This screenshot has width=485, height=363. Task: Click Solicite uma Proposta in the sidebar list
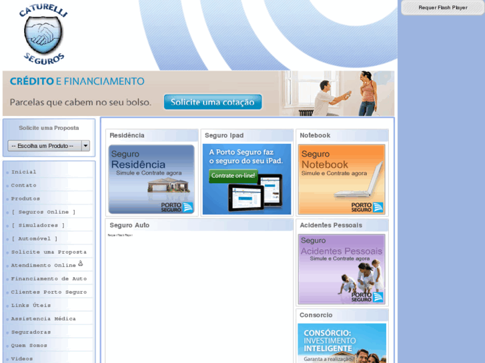coord(49,252)
